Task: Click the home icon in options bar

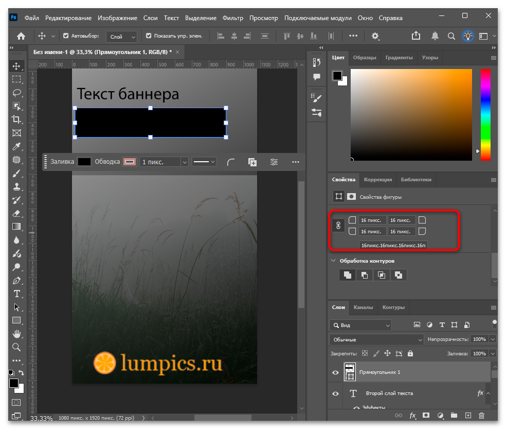Action: (x=21, y=36)
